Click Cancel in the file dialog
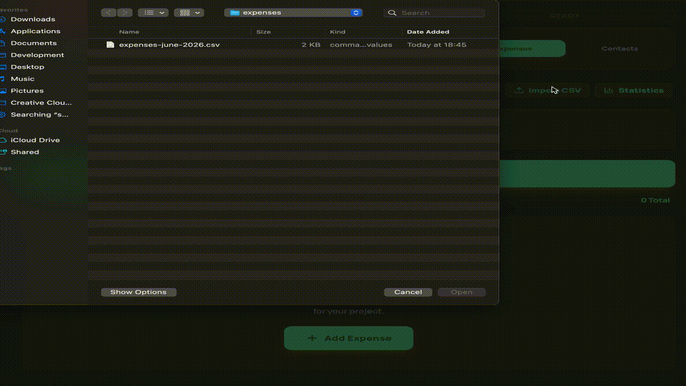Image resolution: width=686 pixels, height=386 pixels. 408,292
